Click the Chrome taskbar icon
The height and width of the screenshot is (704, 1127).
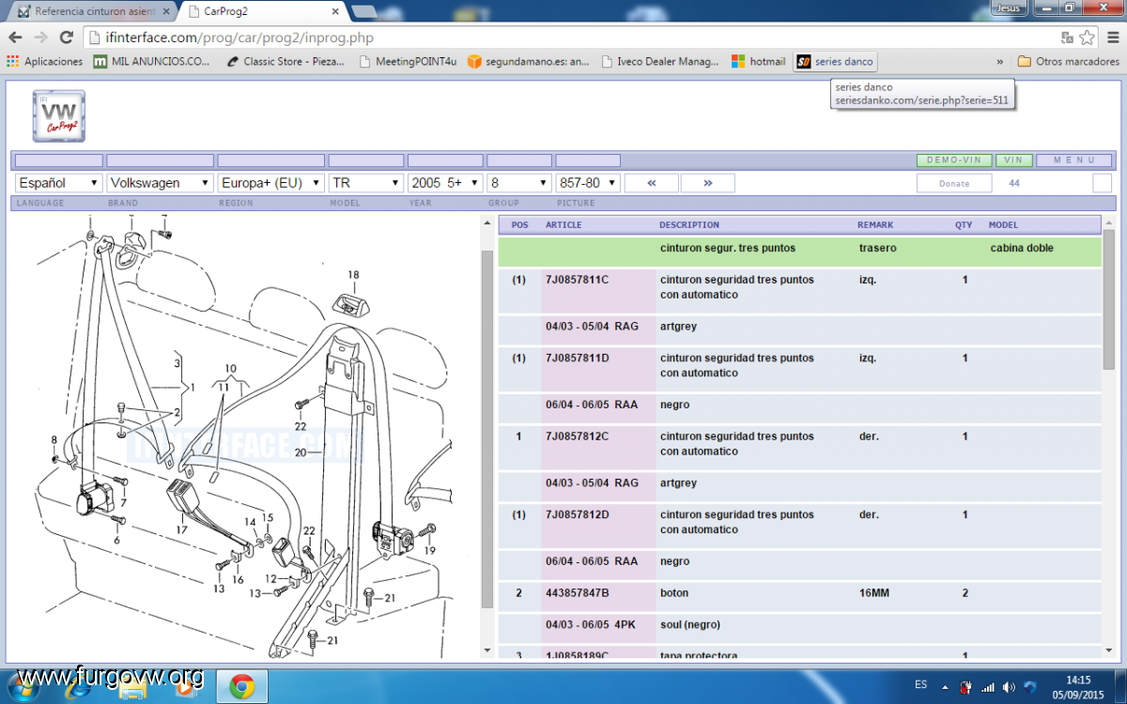click(242, 688)
